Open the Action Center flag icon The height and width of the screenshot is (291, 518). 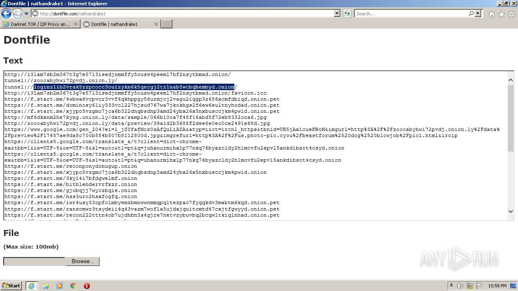[480, 286]
